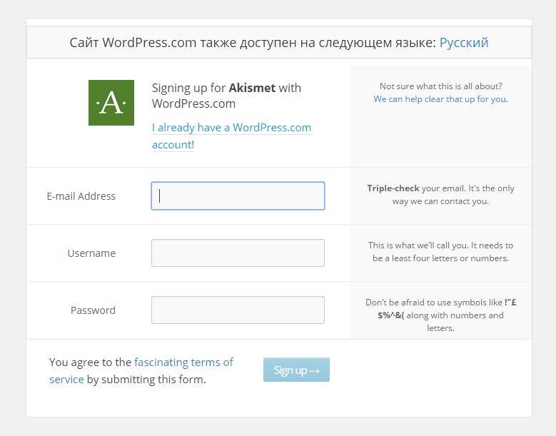Follow "We can help clear that up" link

[440, 99]
